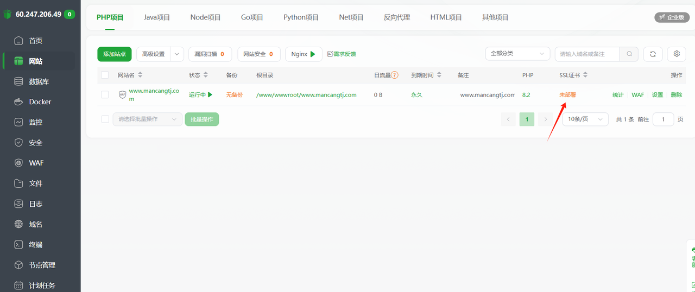
Task: Click the 未部署 SSL certificate link
Action: 567,95
